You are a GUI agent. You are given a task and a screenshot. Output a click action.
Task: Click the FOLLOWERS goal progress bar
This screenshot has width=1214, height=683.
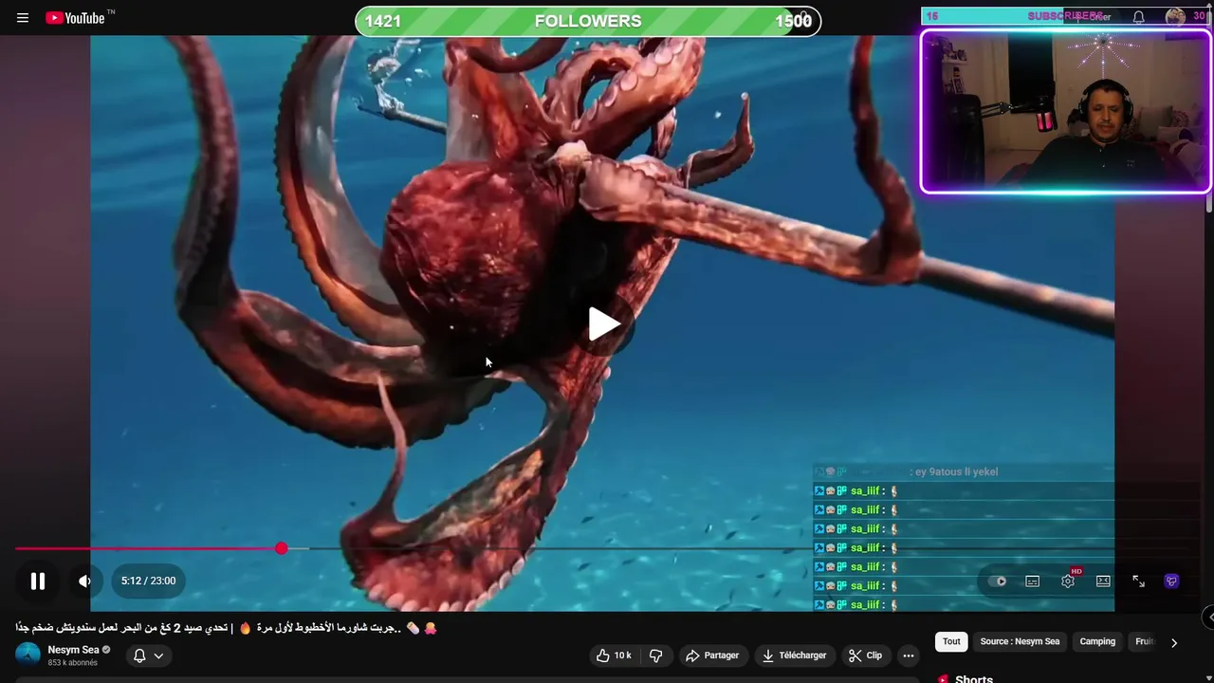(x=588, y=21)
